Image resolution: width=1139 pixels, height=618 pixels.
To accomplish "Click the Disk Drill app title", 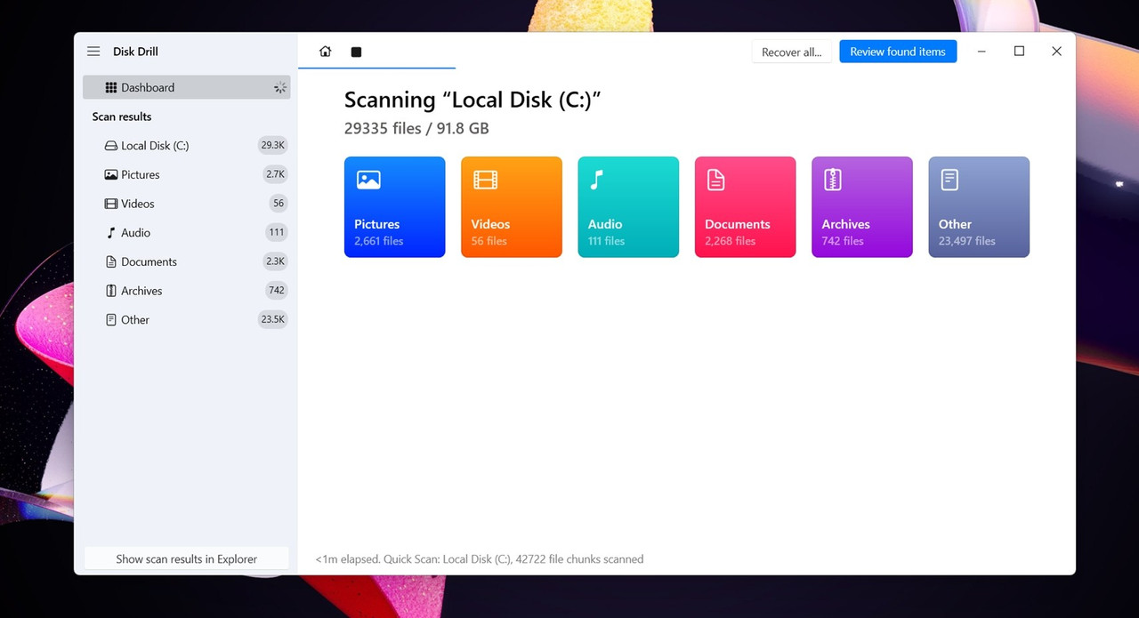I will pyautogui.click(x=135, y=52).
